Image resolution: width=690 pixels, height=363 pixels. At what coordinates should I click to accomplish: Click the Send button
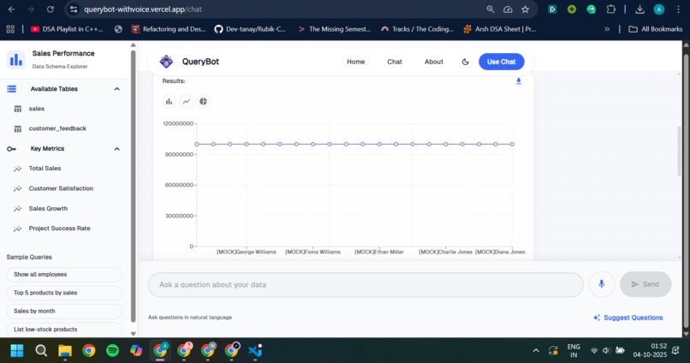(x=645, y=284)
